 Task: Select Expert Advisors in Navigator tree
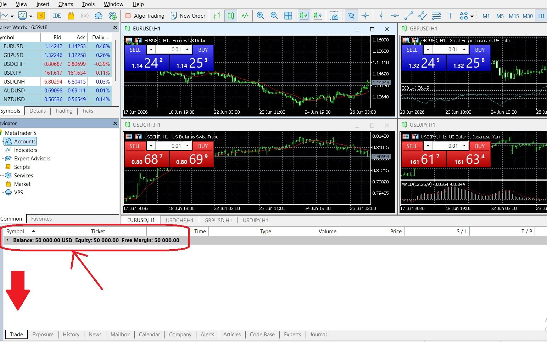[x=32, y=159]
